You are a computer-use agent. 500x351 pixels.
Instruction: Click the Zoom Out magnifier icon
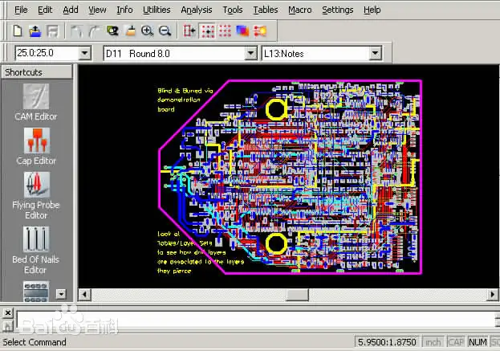[165, 31]
